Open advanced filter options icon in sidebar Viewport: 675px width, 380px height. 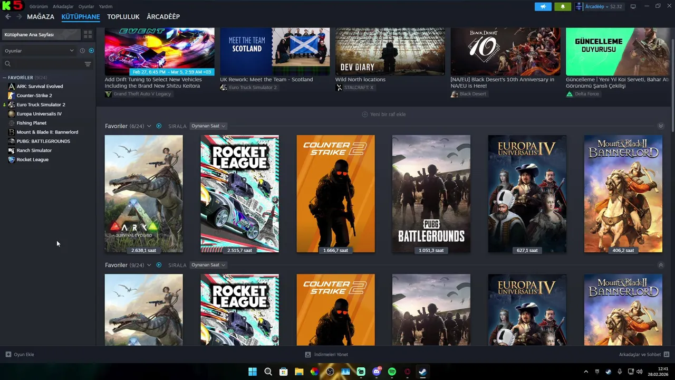click(x=88, y=64)
